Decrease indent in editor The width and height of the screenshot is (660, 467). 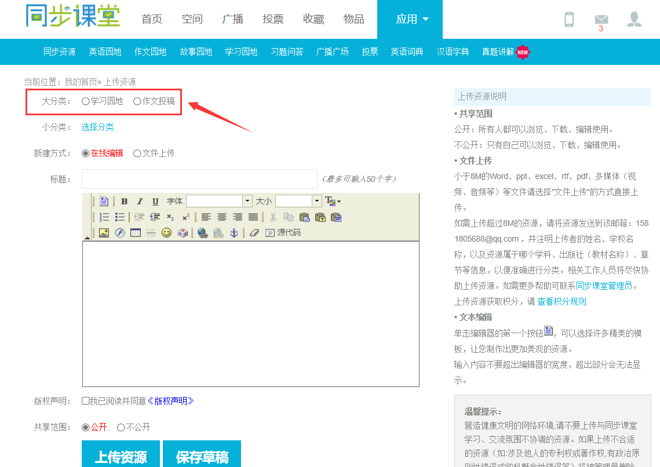coord(139,217)
